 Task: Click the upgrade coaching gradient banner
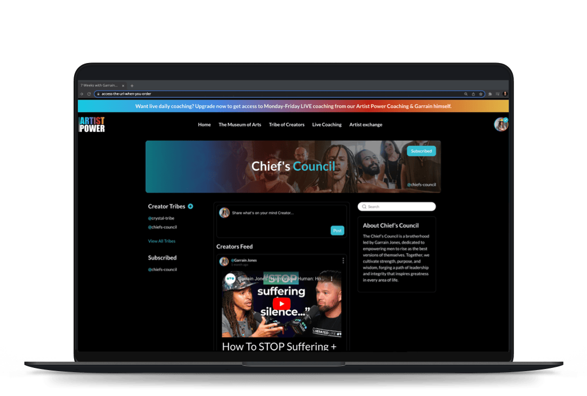point(293,106)
